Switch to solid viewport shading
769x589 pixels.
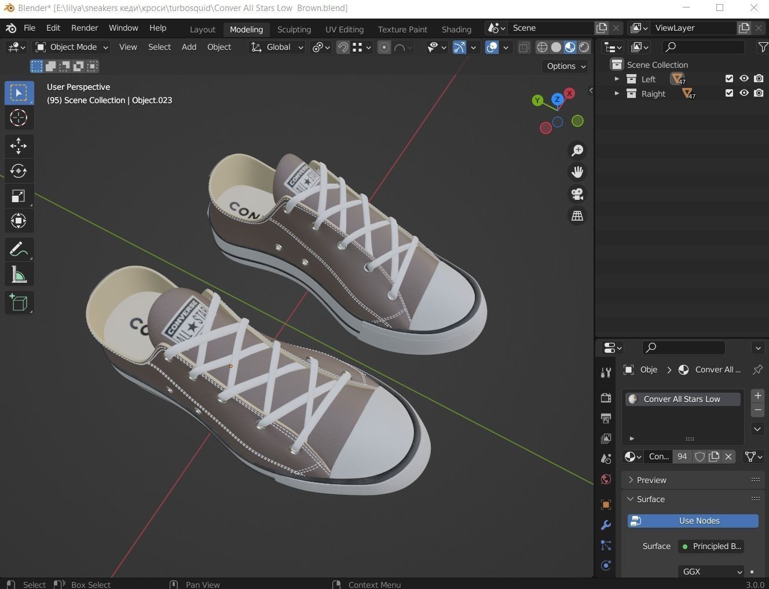[x=556, y=47]
